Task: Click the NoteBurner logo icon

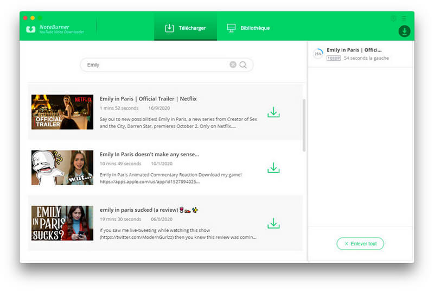Action: pos(31,29)
